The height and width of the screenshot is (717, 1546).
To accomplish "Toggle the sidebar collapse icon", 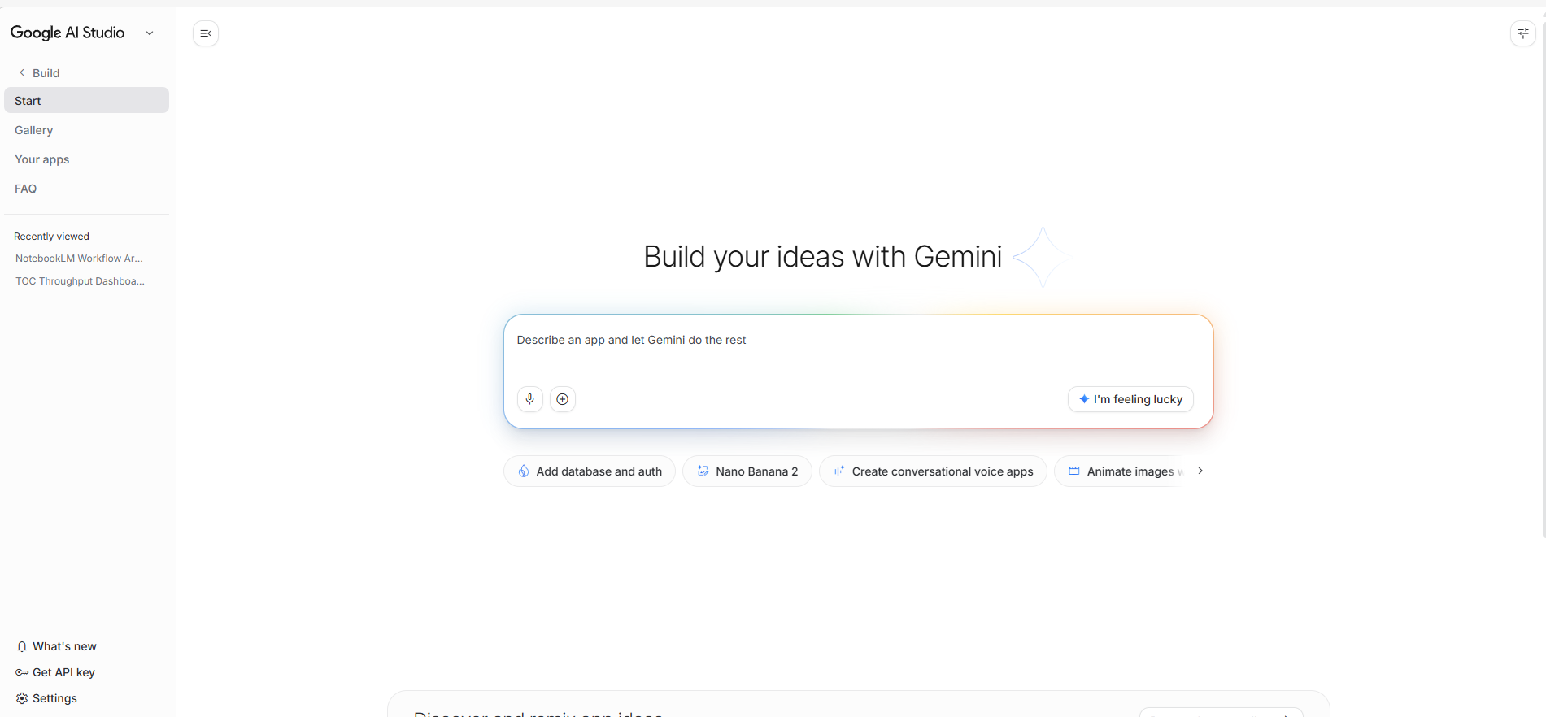I will pos(206,33).
